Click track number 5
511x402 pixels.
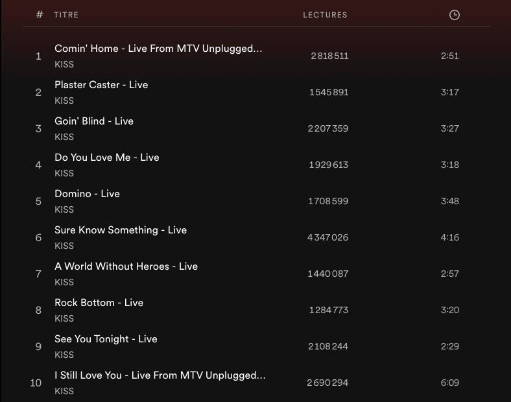(38, 202)
